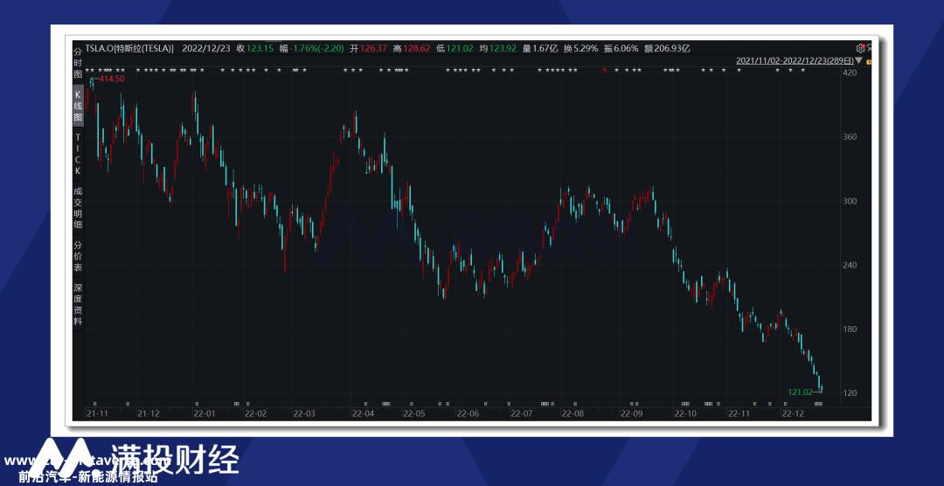Click the 22-07 time axis label
Image resolution: width=944 pixels, height=486 pixels.
click(521, 413)
